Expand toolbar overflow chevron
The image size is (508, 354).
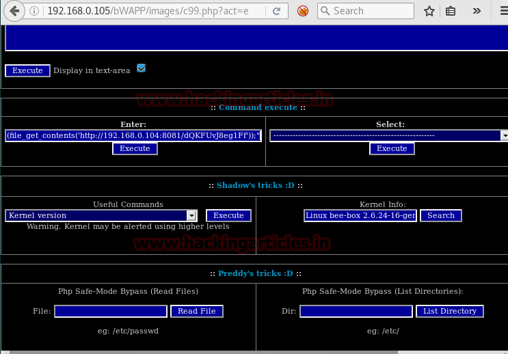pyautogui.click(x=477, y=11)
